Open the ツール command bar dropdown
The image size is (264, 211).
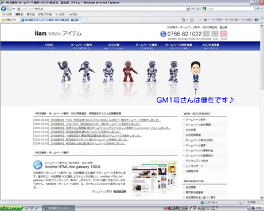pos(247,19)
